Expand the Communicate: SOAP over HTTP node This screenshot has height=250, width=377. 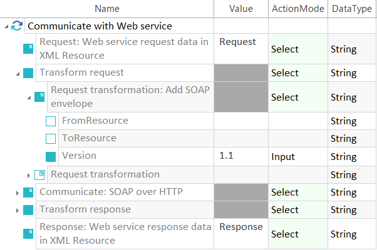(18, 193)
